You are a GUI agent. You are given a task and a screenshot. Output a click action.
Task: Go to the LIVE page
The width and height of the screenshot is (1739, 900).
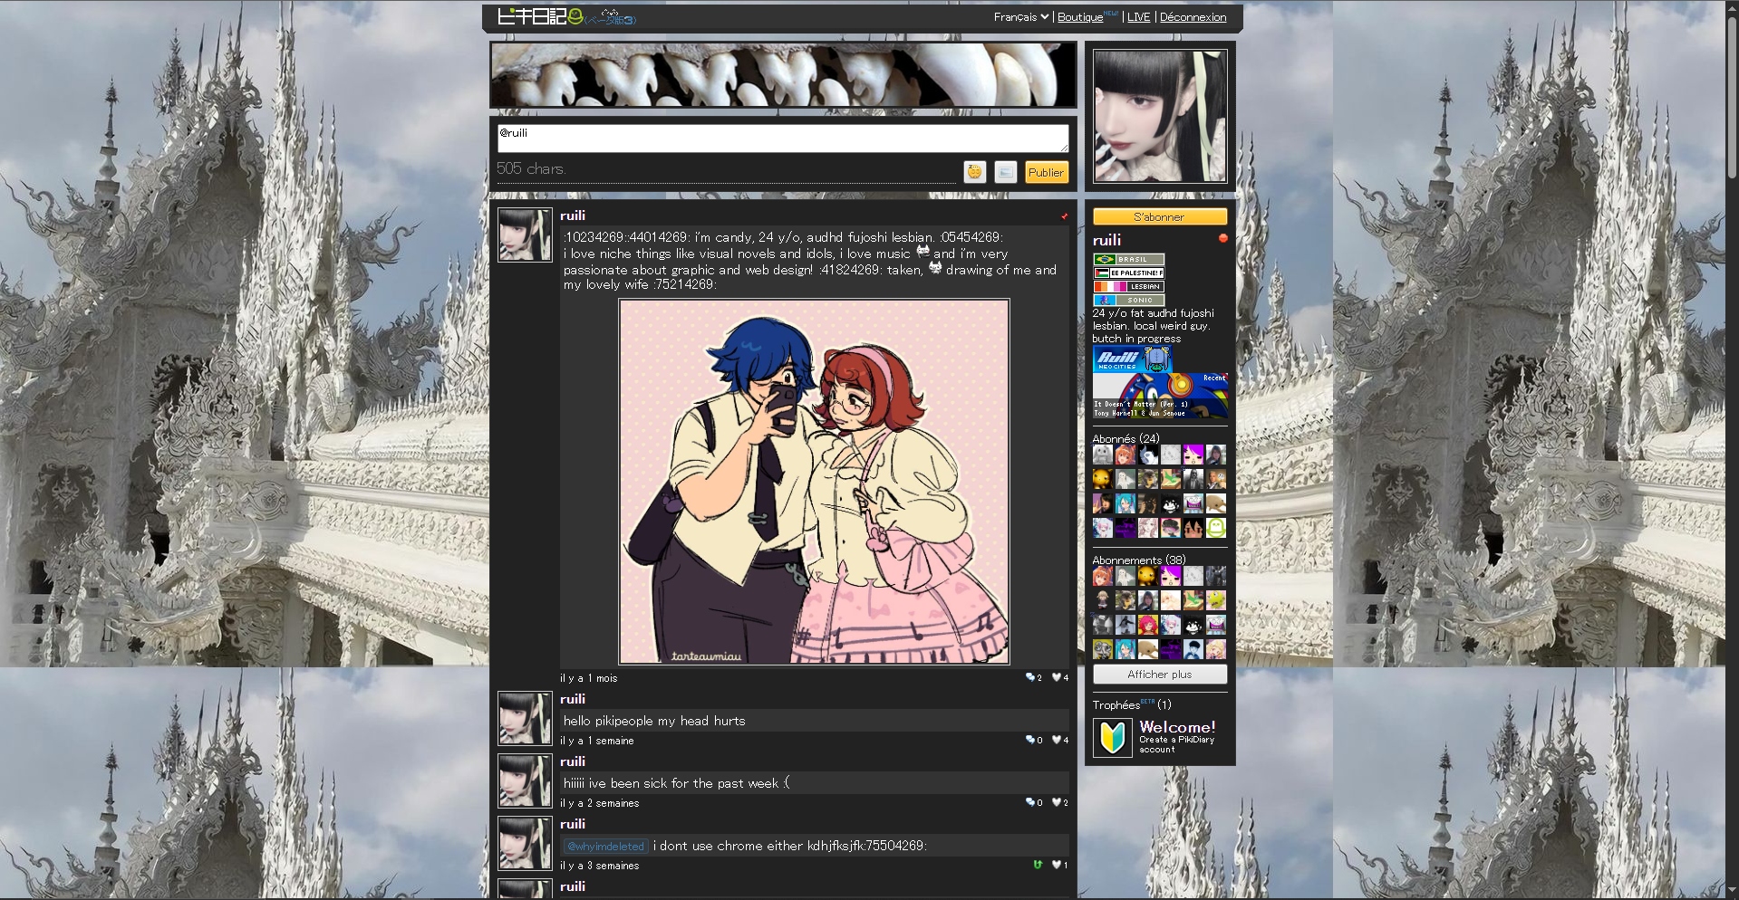(x=1138, y=17)
